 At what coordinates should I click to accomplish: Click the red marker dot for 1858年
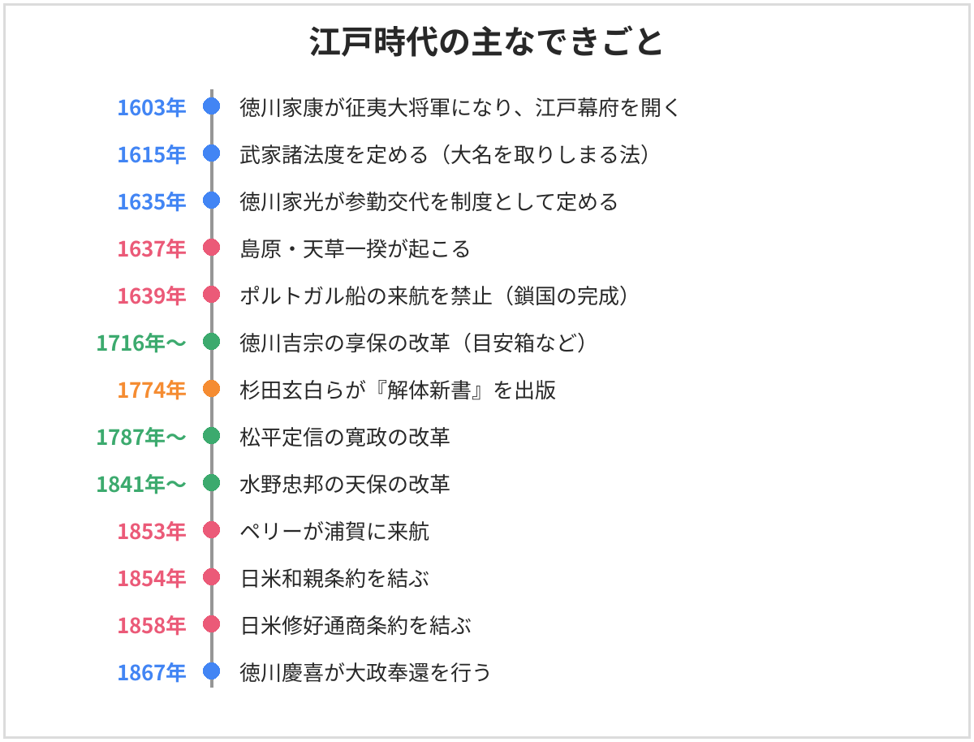click(x=212, y=624)
